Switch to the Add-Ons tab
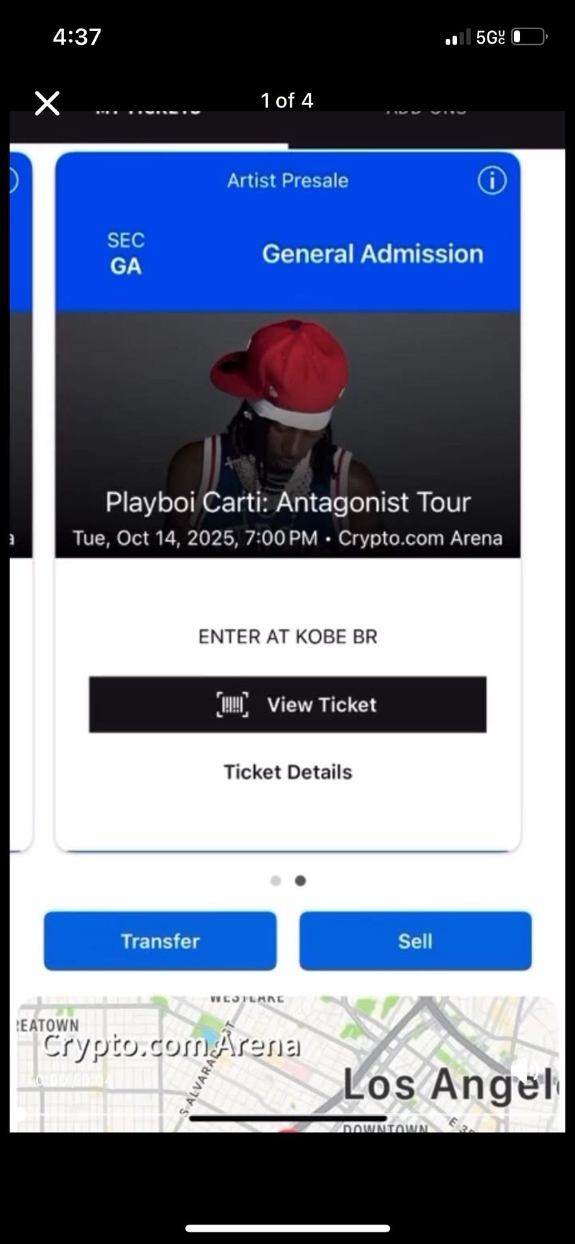 point(426,111)
